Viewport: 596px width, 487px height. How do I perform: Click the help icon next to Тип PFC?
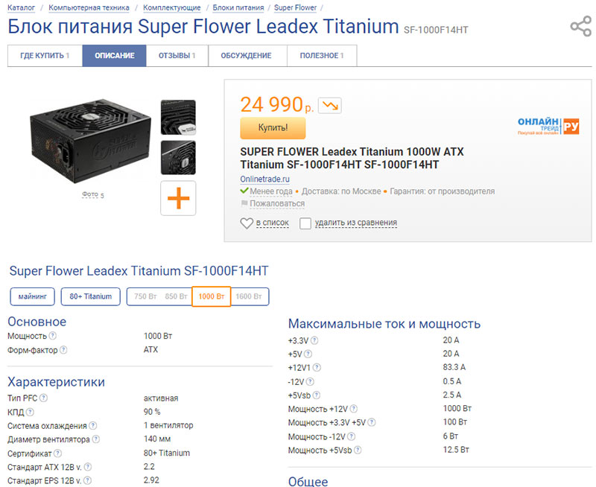click(41, 398)
